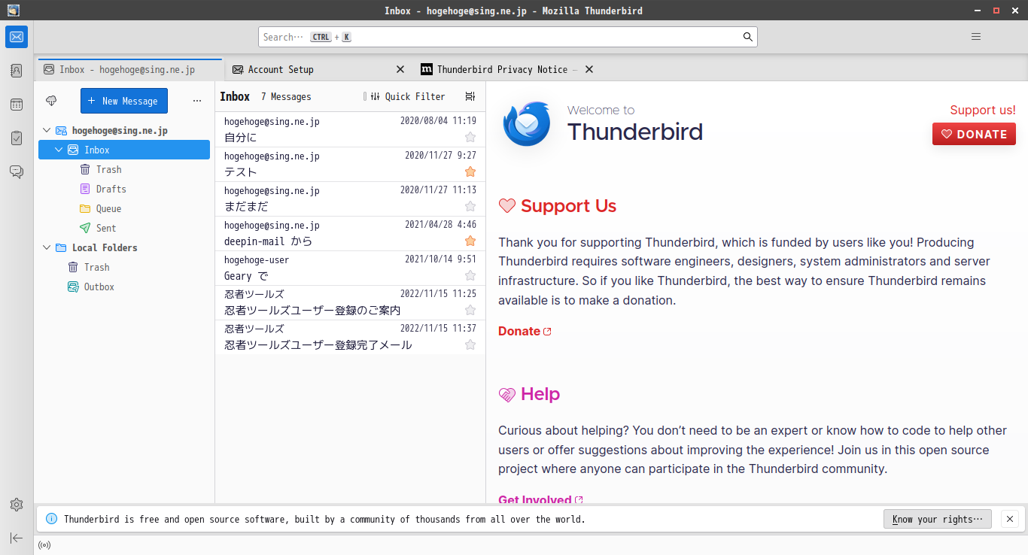Close the Thunderbird Privacy Notice tab
1028x555 pixels.
(589, 69)
